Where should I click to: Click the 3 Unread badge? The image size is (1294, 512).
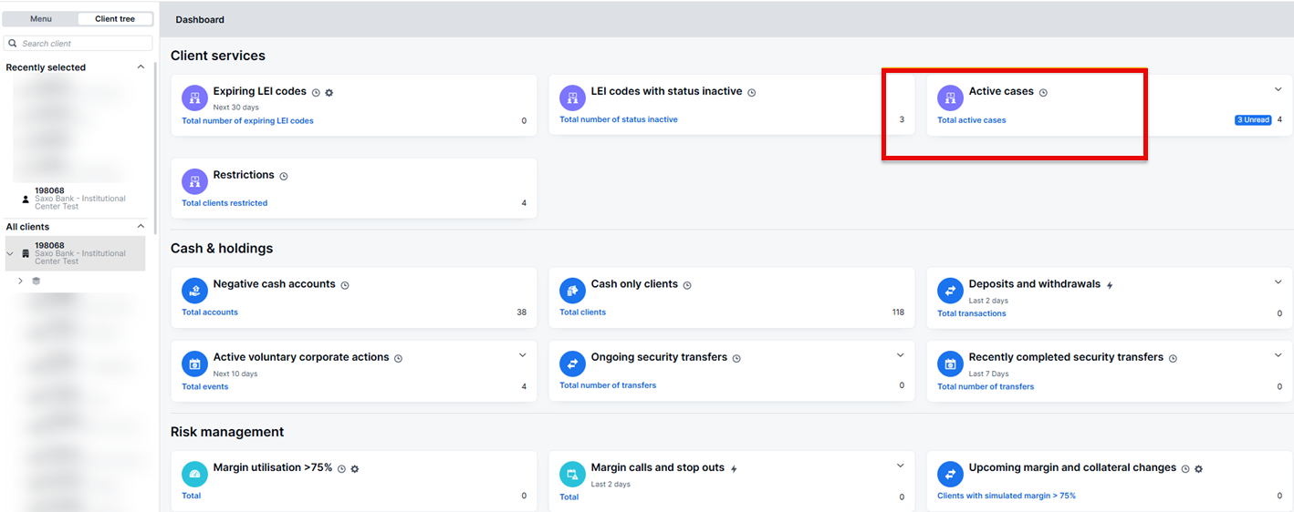[1253, 120]
